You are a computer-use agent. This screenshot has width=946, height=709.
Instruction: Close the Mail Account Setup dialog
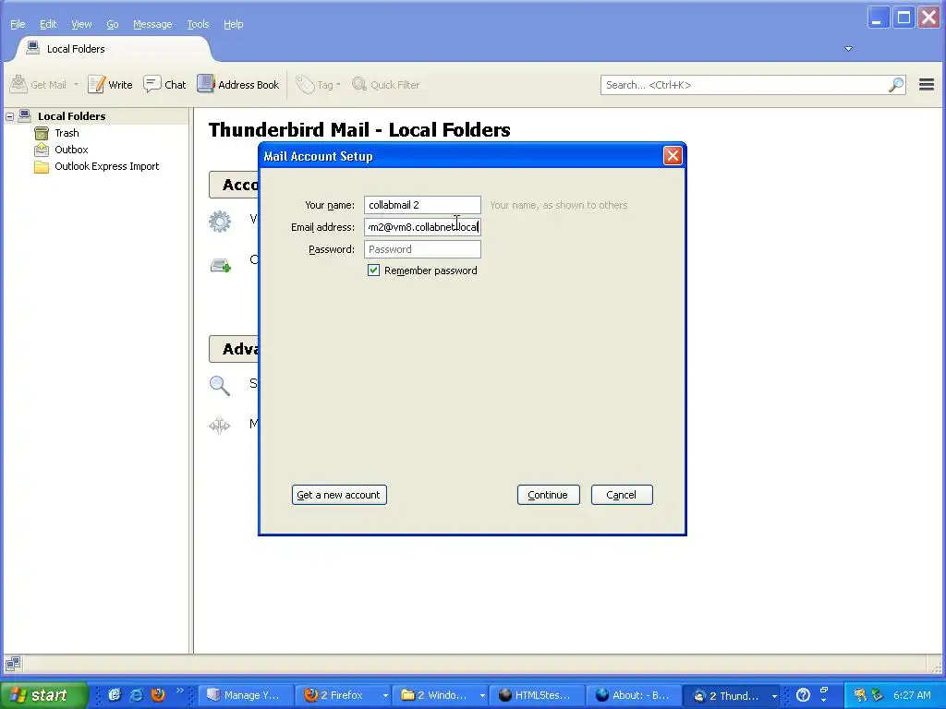click(673, 156)
